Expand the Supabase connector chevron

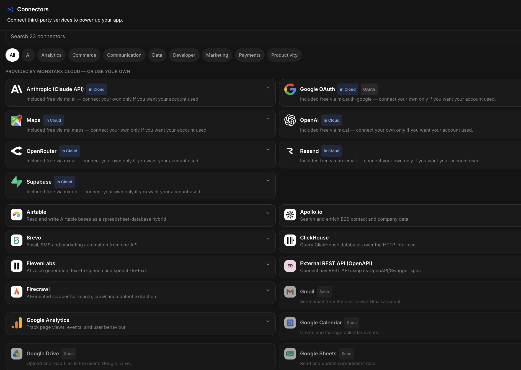pos(268,180)
